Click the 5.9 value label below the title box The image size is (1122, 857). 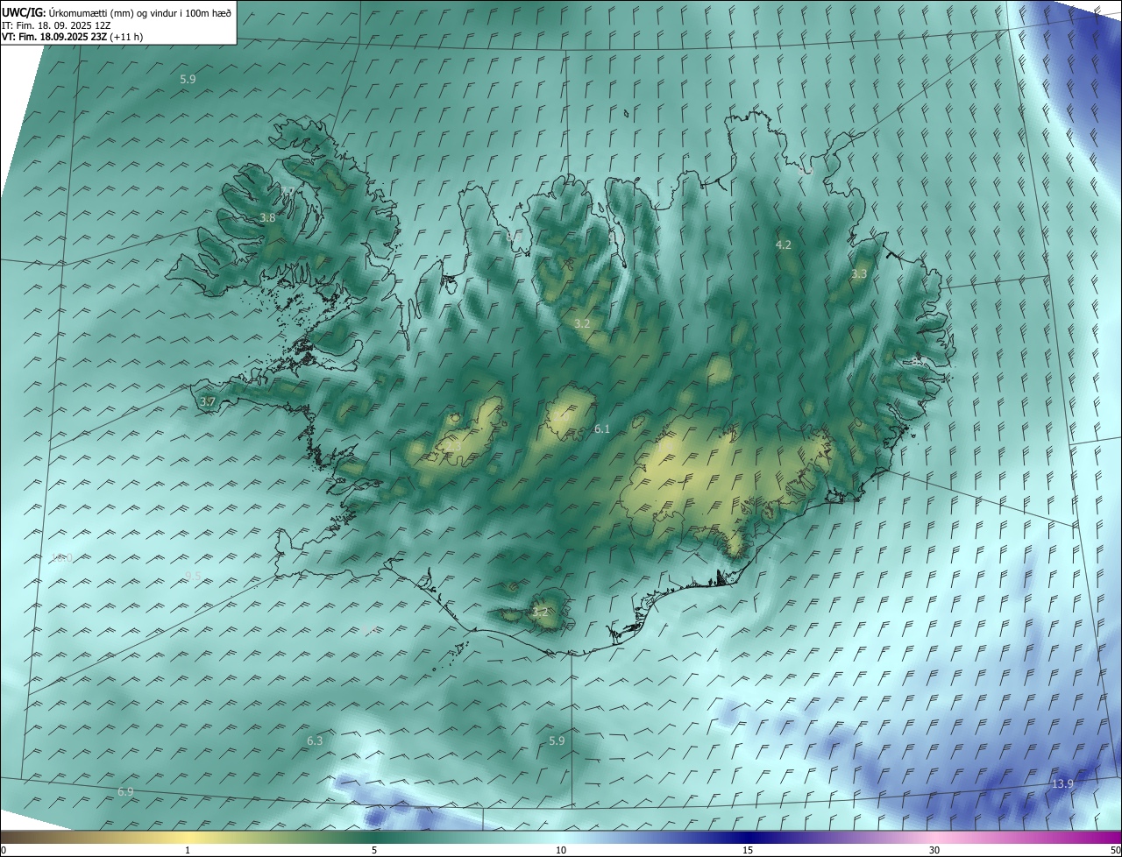pos(188,80)
